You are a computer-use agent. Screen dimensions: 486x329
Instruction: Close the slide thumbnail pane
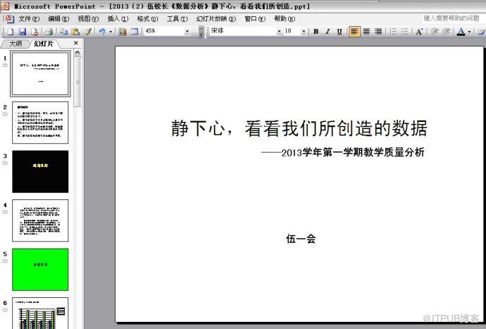click(76, 43)
